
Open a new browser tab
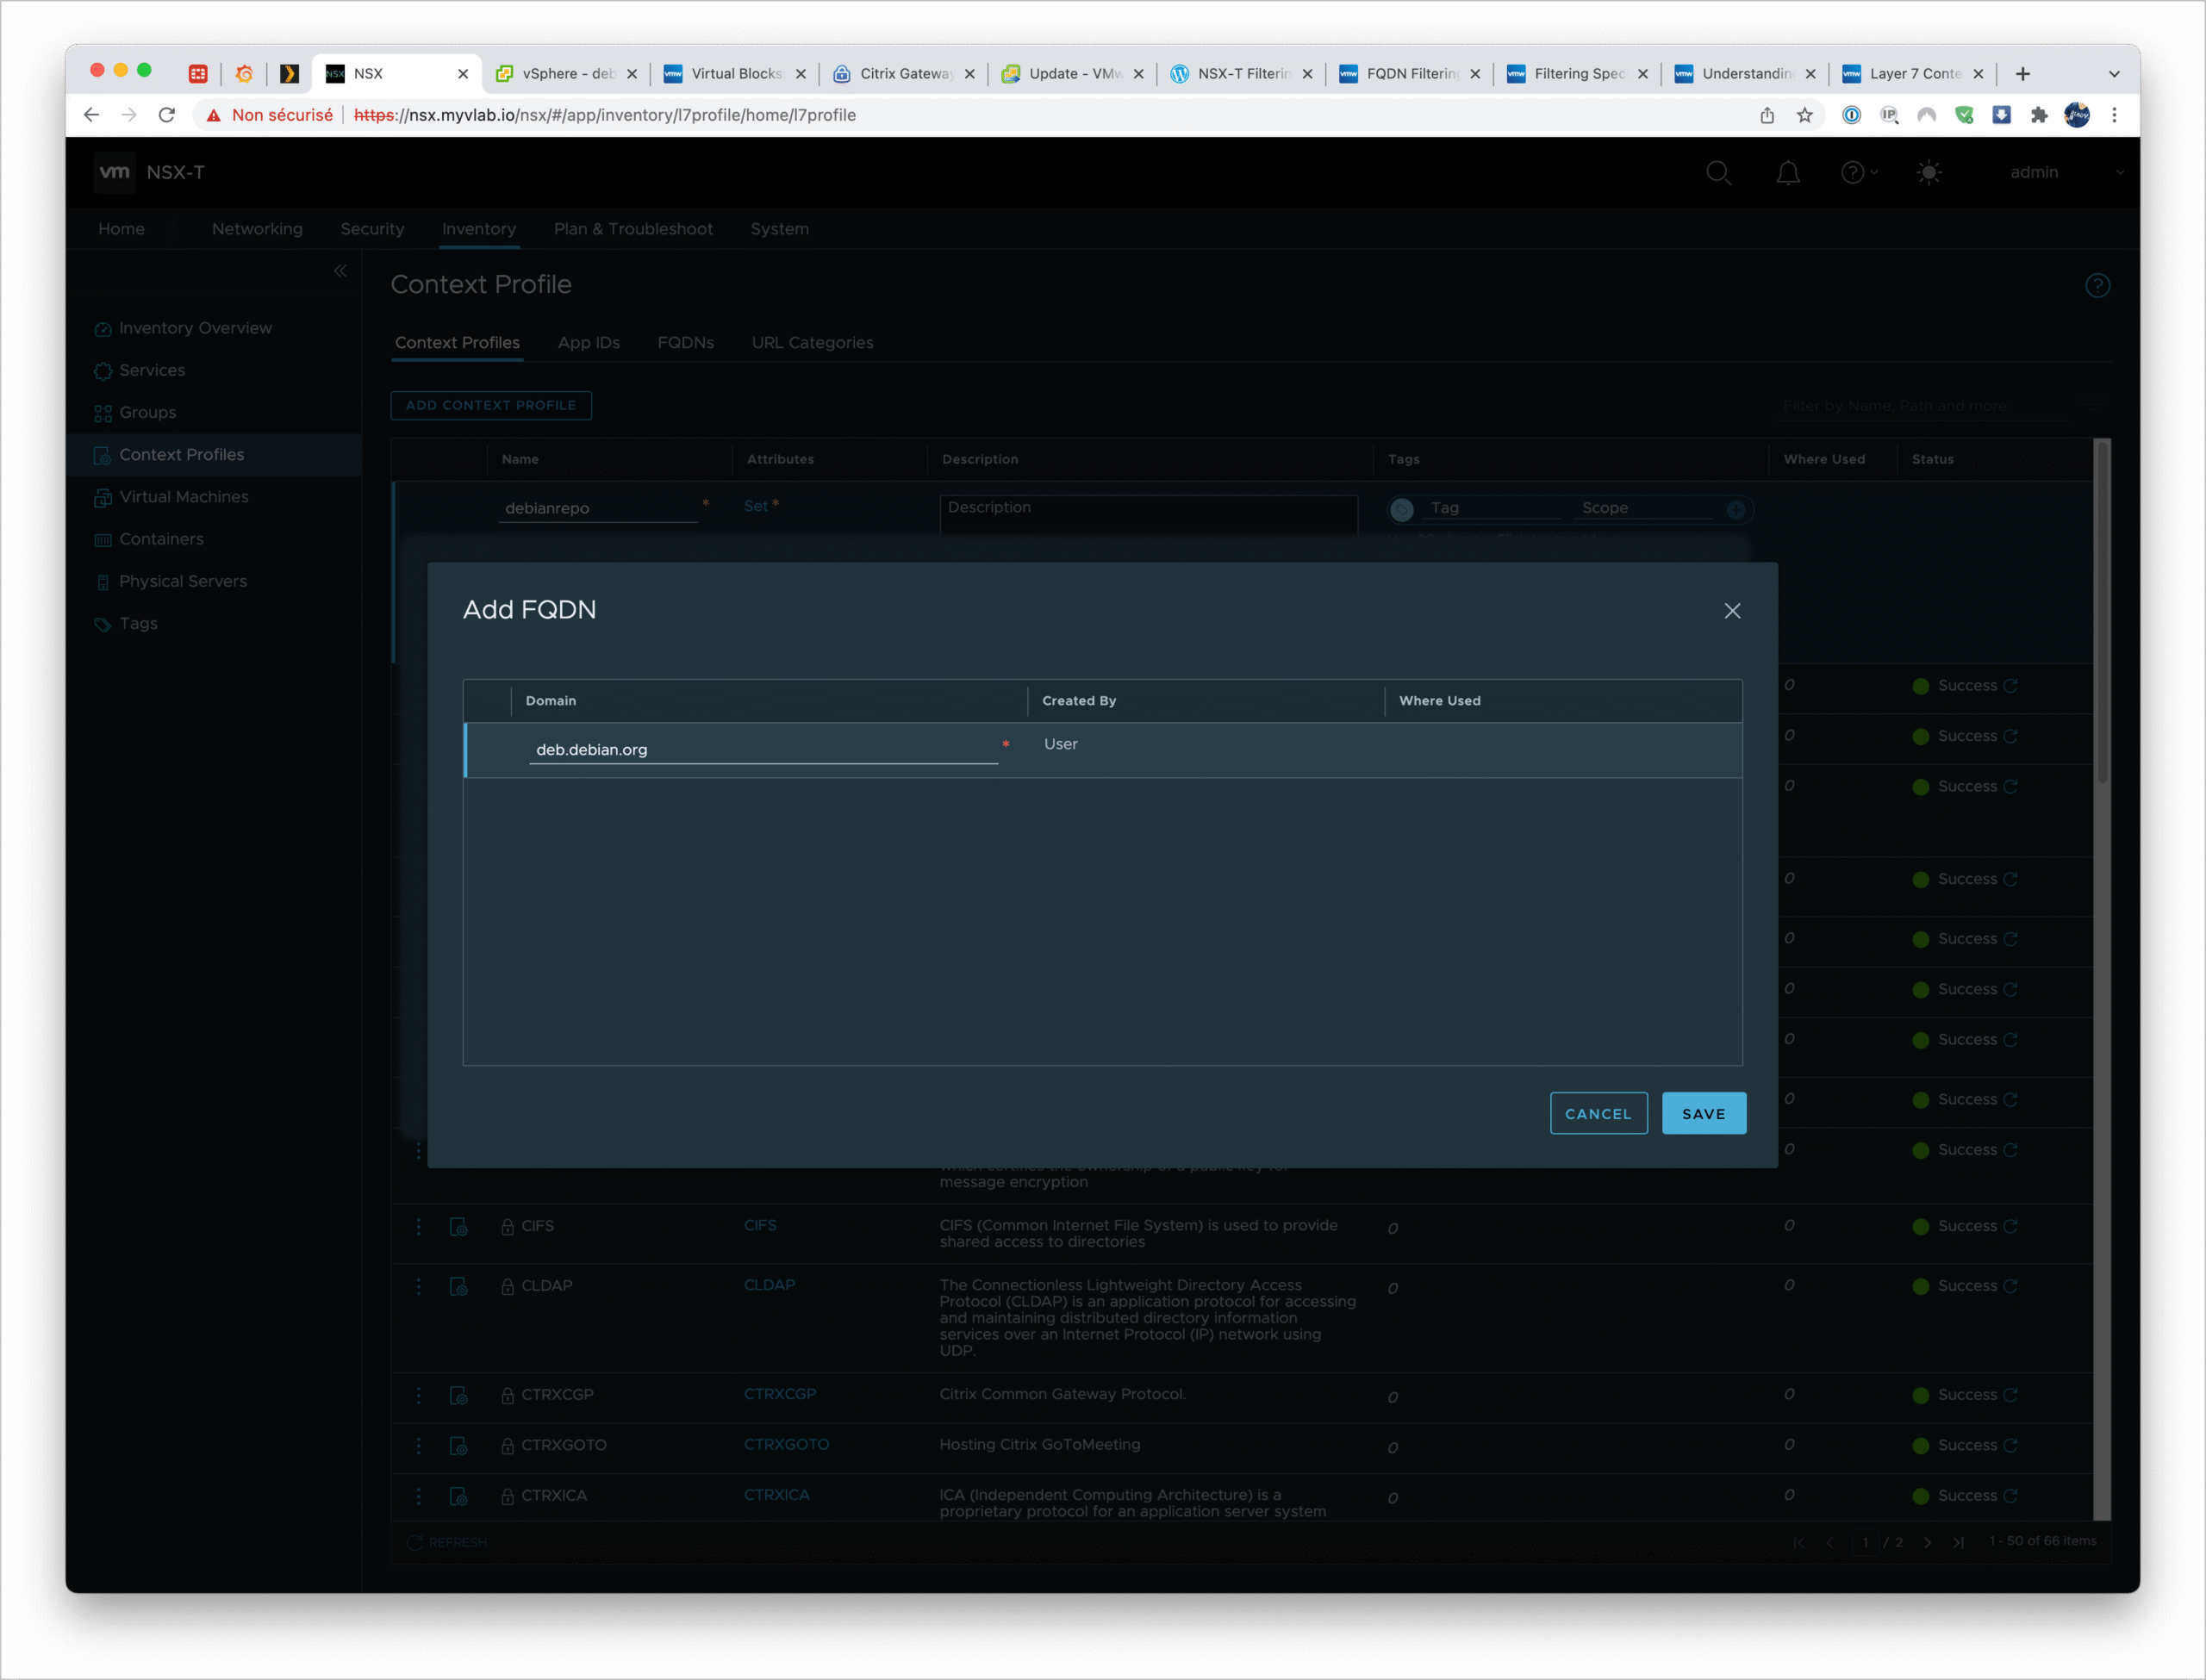[2022, 74]
